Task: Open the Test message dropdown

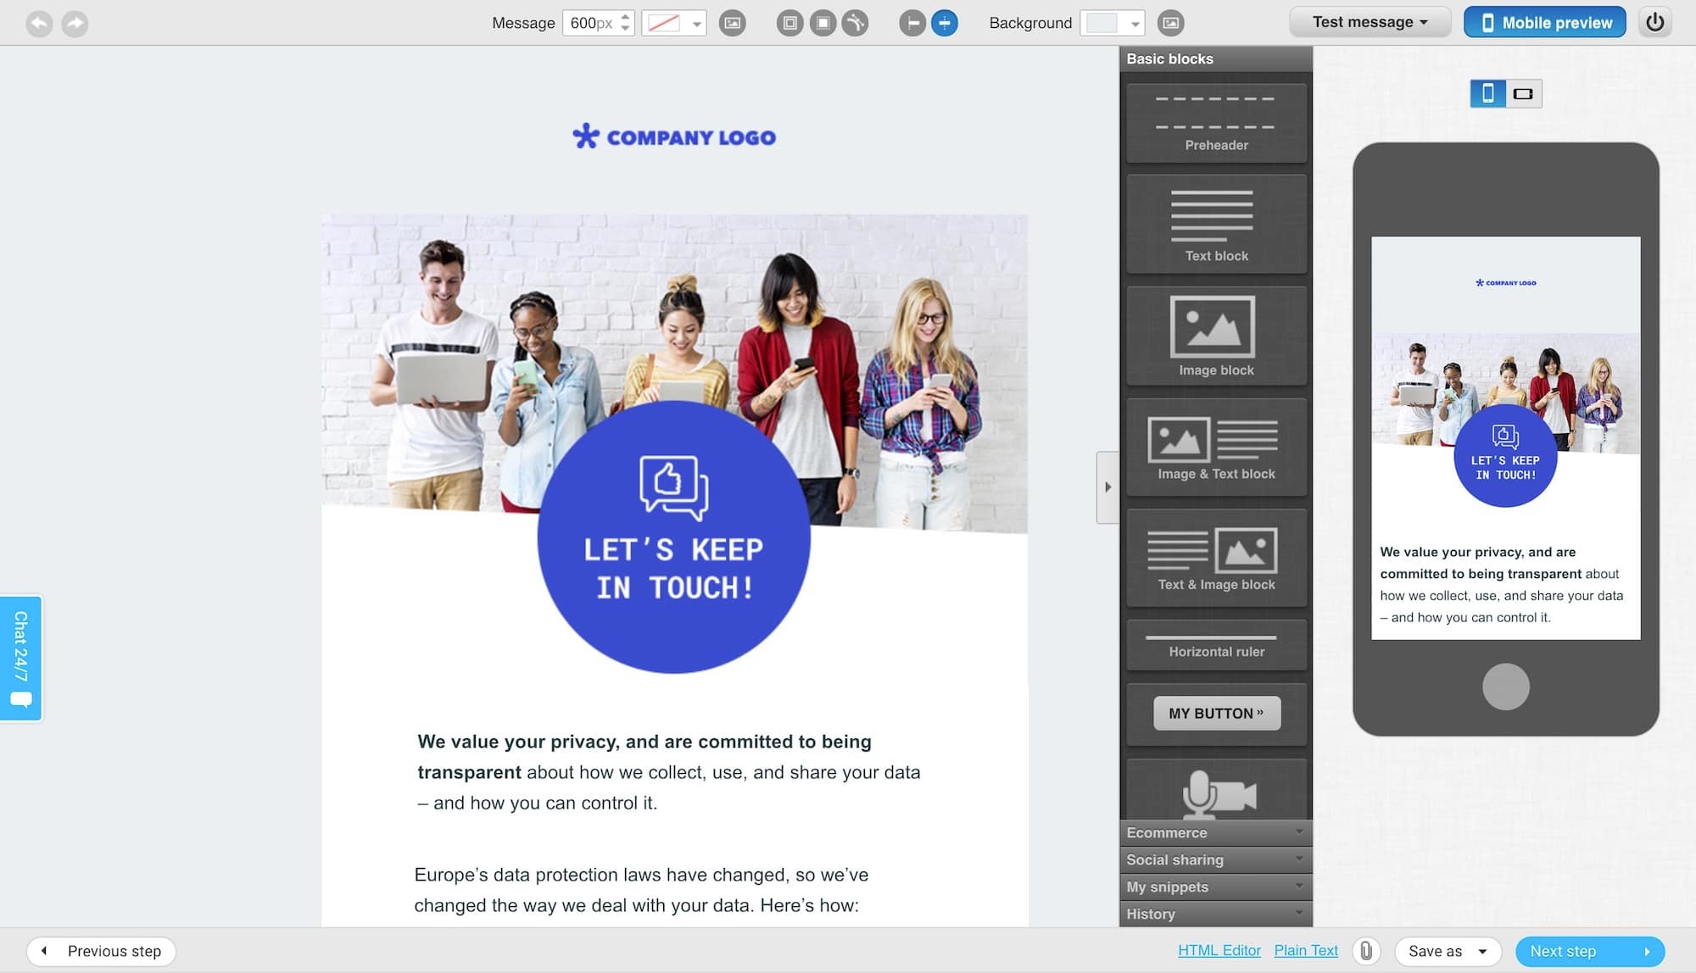Action: point(1370,22)
